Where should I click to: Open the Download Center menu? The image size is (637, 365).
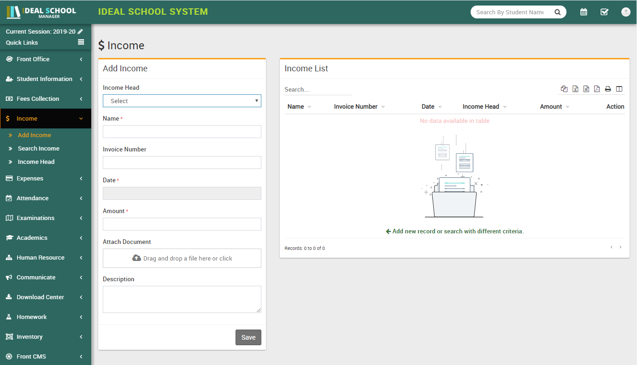click(46, 297)
